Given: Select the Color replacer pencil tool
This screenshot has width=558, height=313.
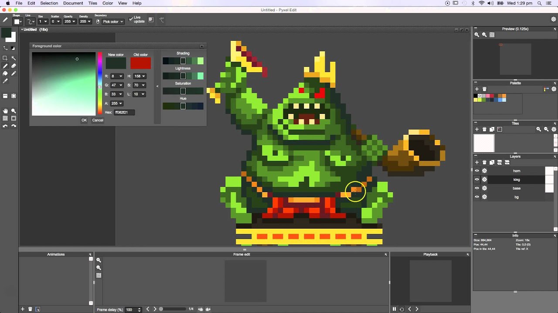Looking at the screenshot, I should [x=14, y=73].
